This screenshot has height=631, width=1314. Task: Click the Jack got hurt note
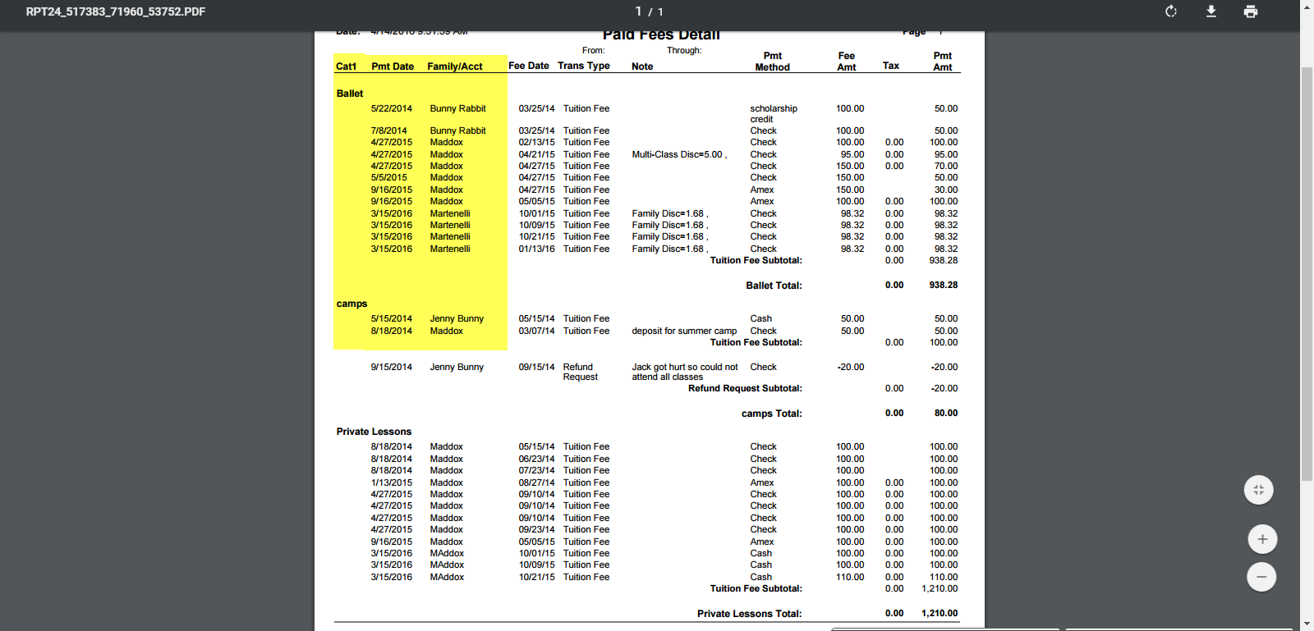coord(685,372)
